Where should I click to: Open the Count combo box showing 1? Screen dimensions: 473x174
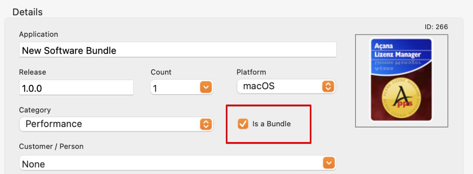point(182,87)
